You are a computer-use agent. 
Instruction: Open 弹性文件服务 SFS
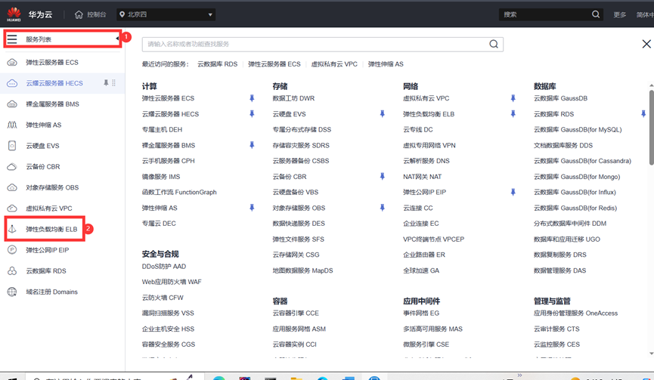298,239
